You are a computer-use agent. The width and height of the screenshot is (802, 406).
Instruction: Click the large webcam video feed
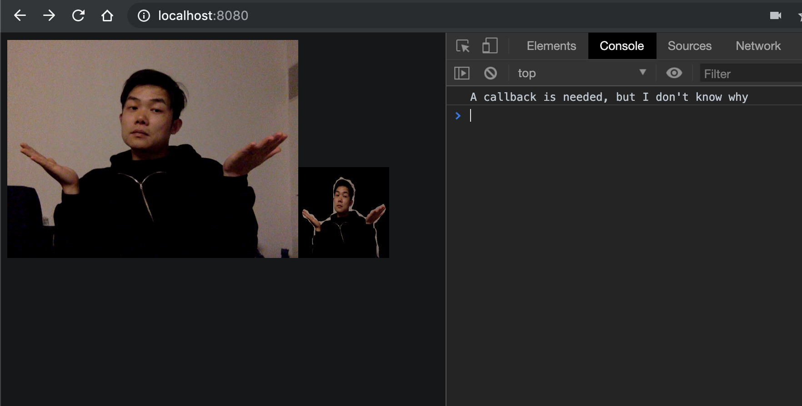153,149
